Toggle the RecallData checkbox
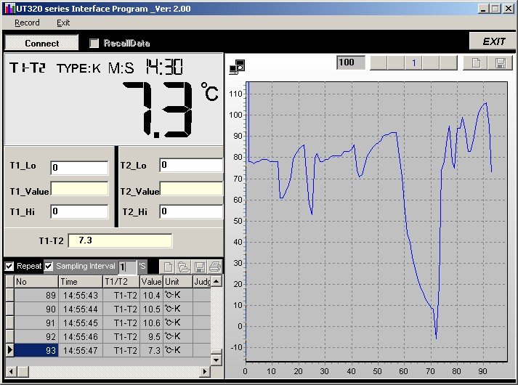 click(x=94, y=43)
